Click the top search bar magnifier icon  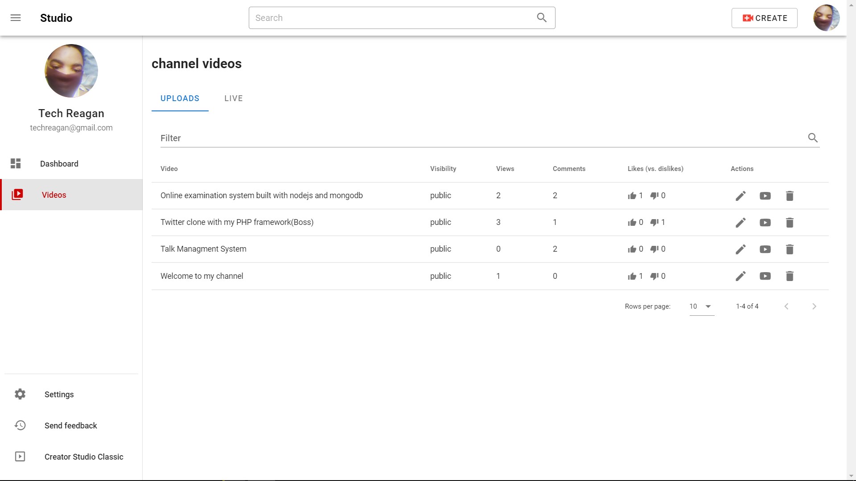click(542, 18)
